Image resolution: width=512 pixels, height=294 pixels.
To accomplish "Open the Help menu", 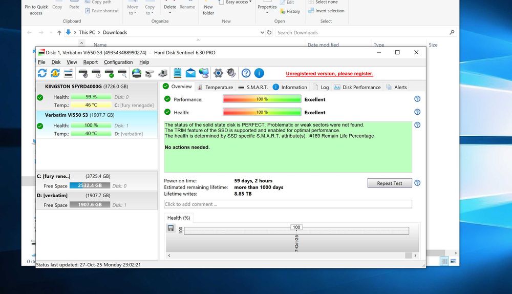I will (x=144, y=62).
